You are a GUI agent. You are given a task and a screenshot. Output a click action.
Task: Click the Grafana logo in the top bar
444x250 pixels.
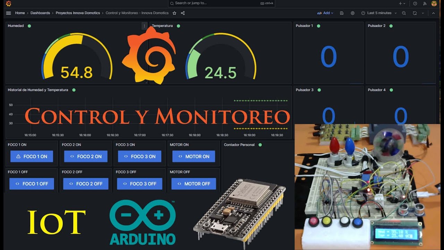[x=9, y=3]
